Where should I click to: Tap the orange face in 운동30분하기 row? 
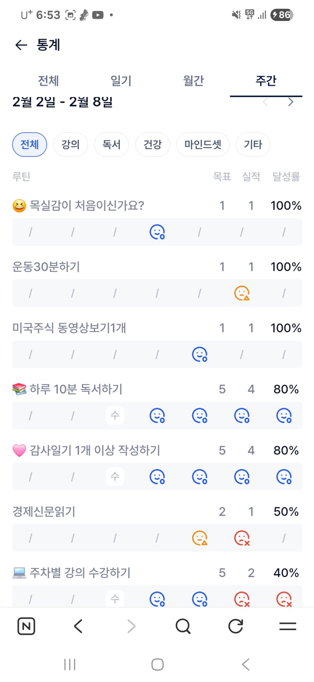pyautogui.click(x=242, y=293)
